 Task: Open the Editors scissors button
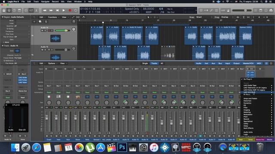click(36, 10)
